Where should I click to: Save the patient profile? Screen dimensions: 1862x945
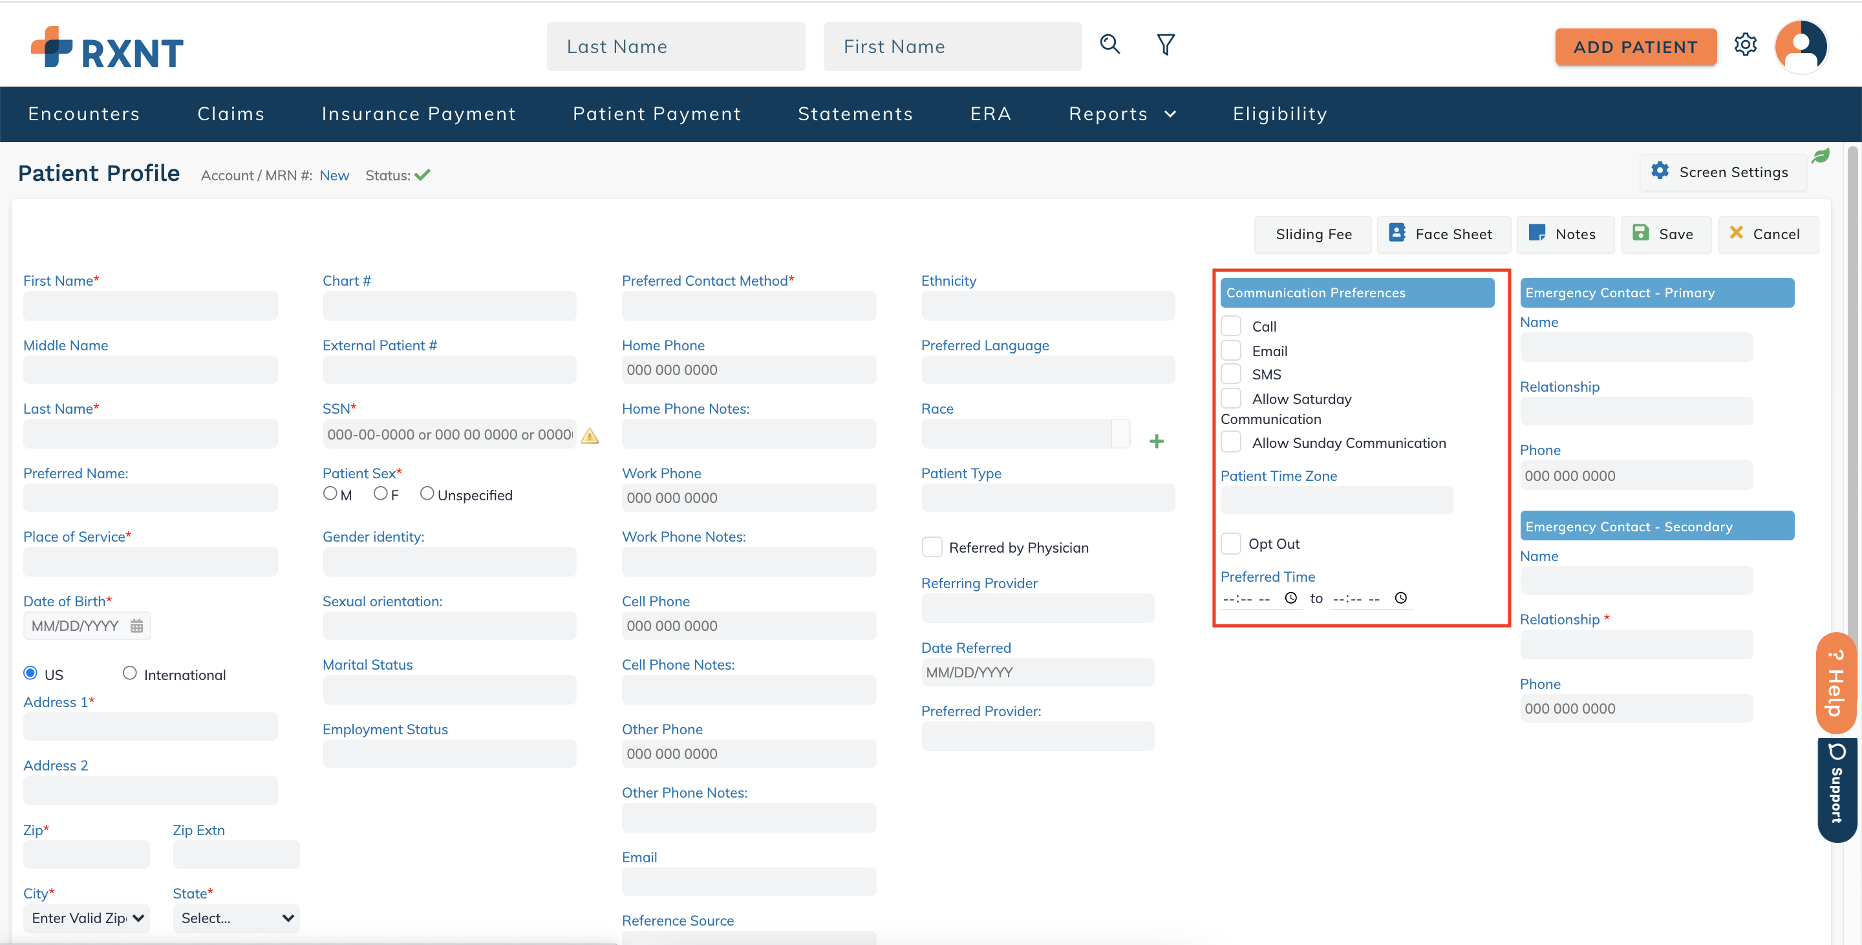click(1665, 234)
